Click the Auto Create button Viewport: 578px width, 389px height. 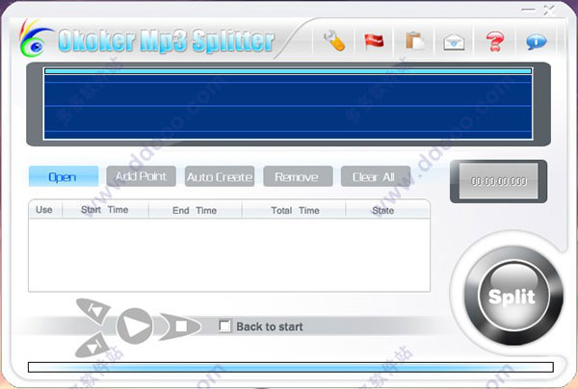[x=220, y=176]
